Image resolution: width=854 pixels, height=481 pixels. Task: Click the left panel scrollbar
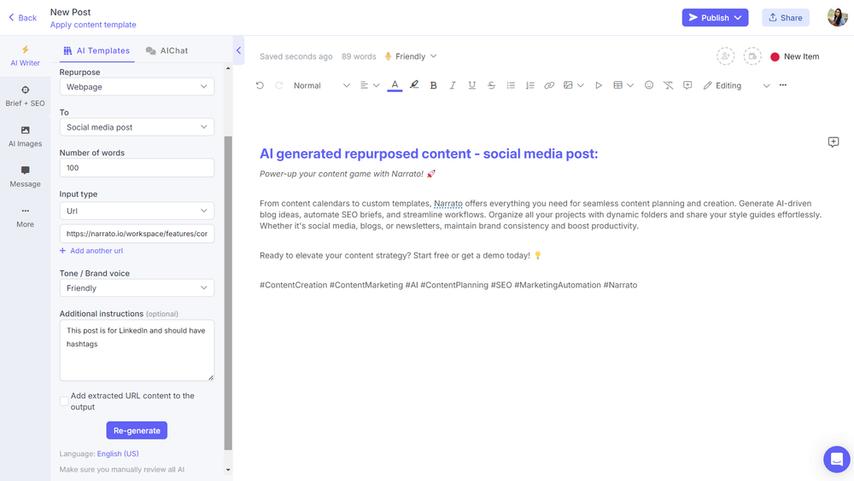tap(228, 293)
